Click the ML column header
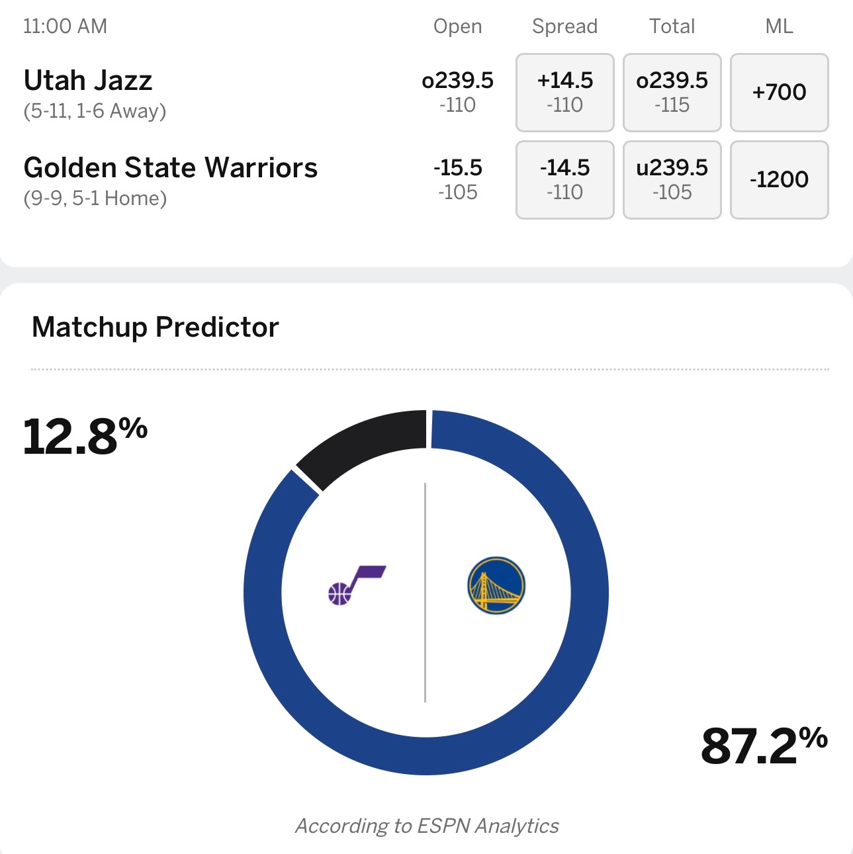Image resolution: width=853 pixels, height=854 pixels. 780,26
